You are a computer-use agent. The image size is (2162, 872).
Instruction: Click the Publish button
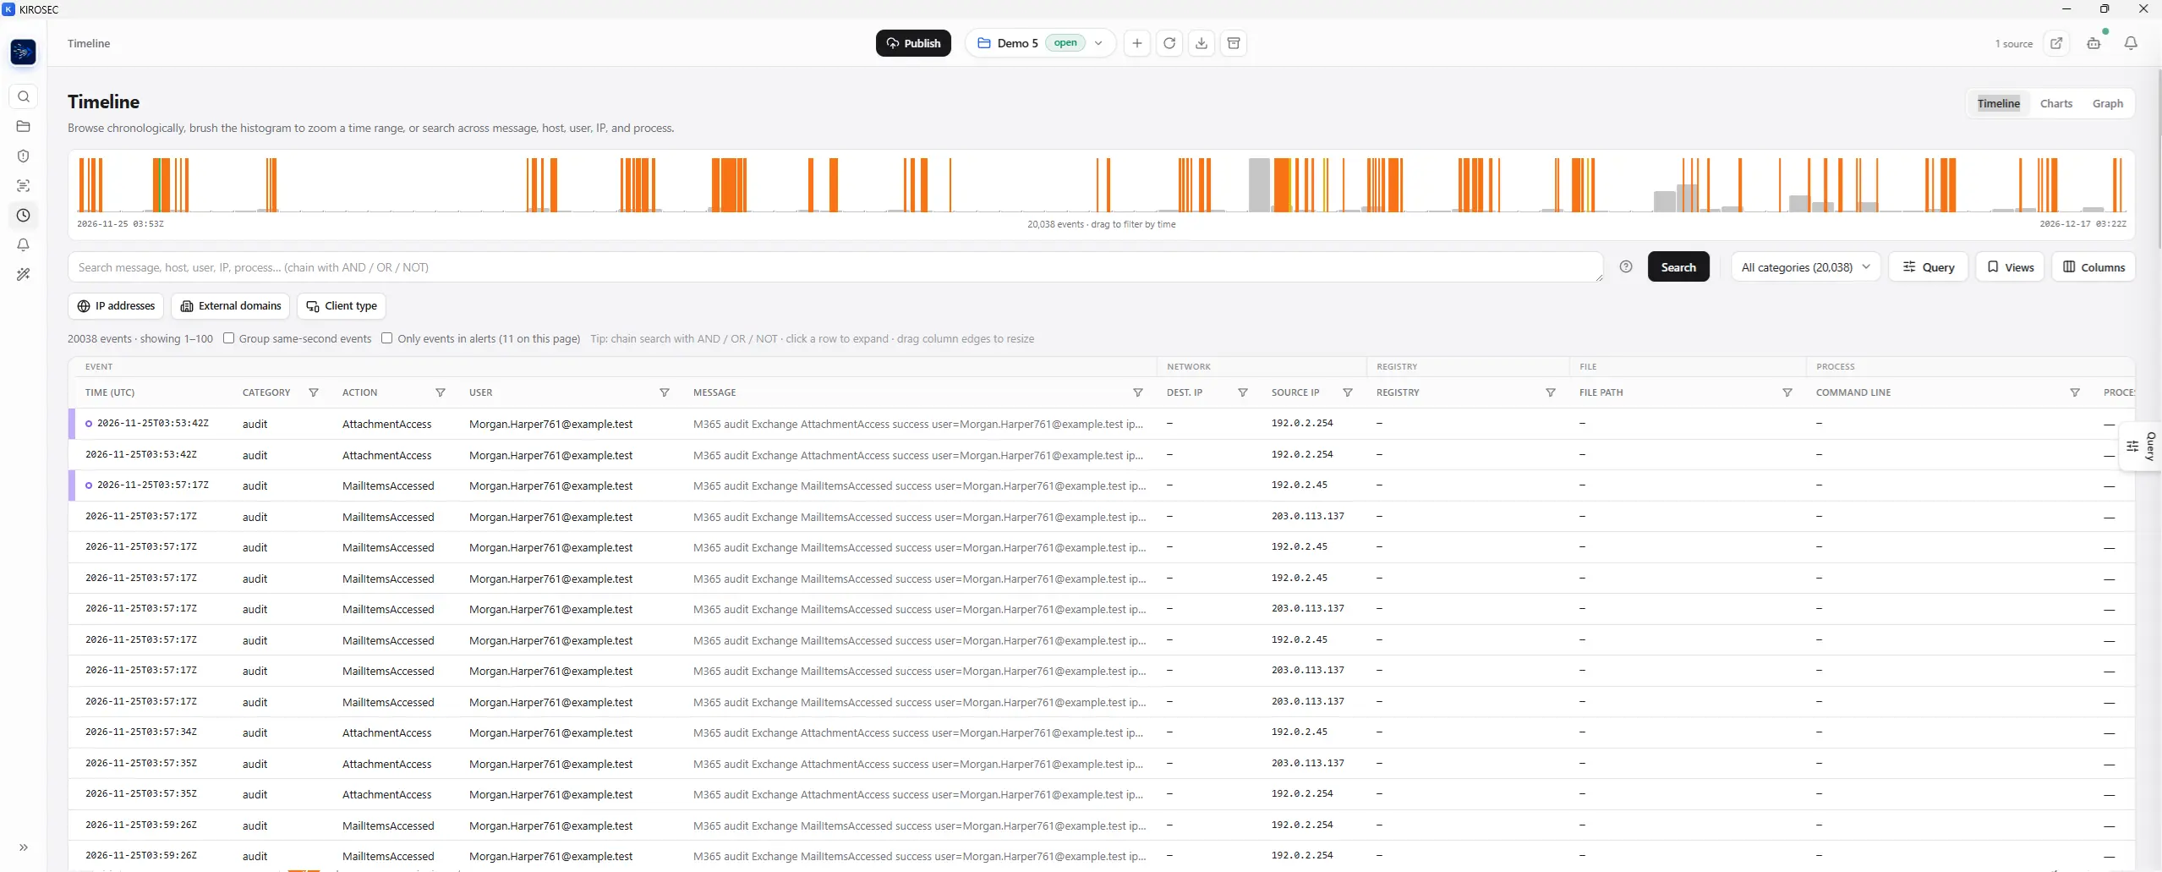pos(913,43)
